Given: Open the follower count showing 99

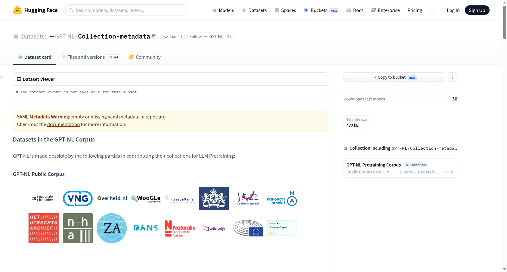Looking at the screenshot, I should click(x=229, y=36).
